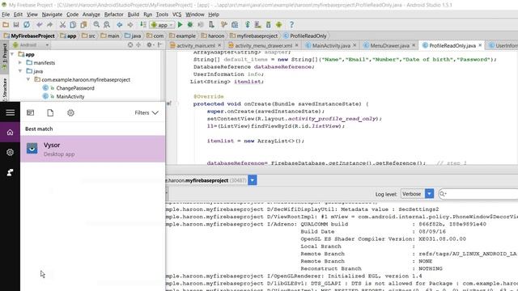
Task: Click the Forward navigation arrow
Action: pyautogui.click(x=130, y=25)
